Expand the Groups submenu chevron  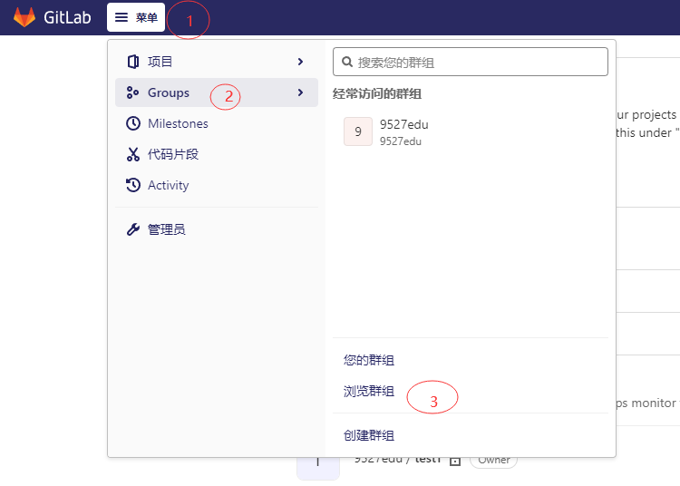(x=300, y=92)
